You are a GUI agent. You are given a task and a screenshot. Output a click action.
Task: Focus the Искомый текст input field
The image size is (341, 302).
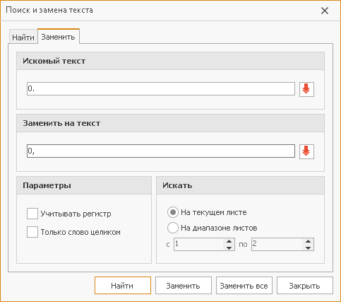coord(161,89)
